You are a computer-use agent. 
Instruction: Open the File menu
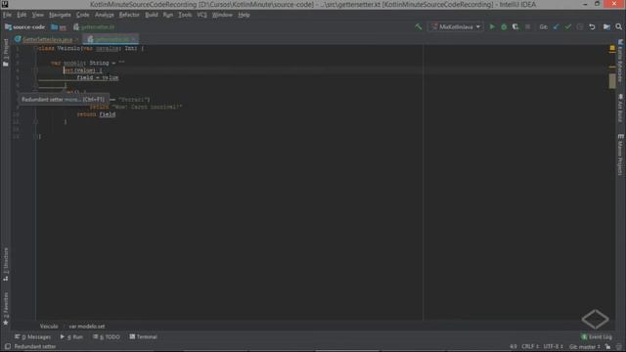tap(7, 15)
